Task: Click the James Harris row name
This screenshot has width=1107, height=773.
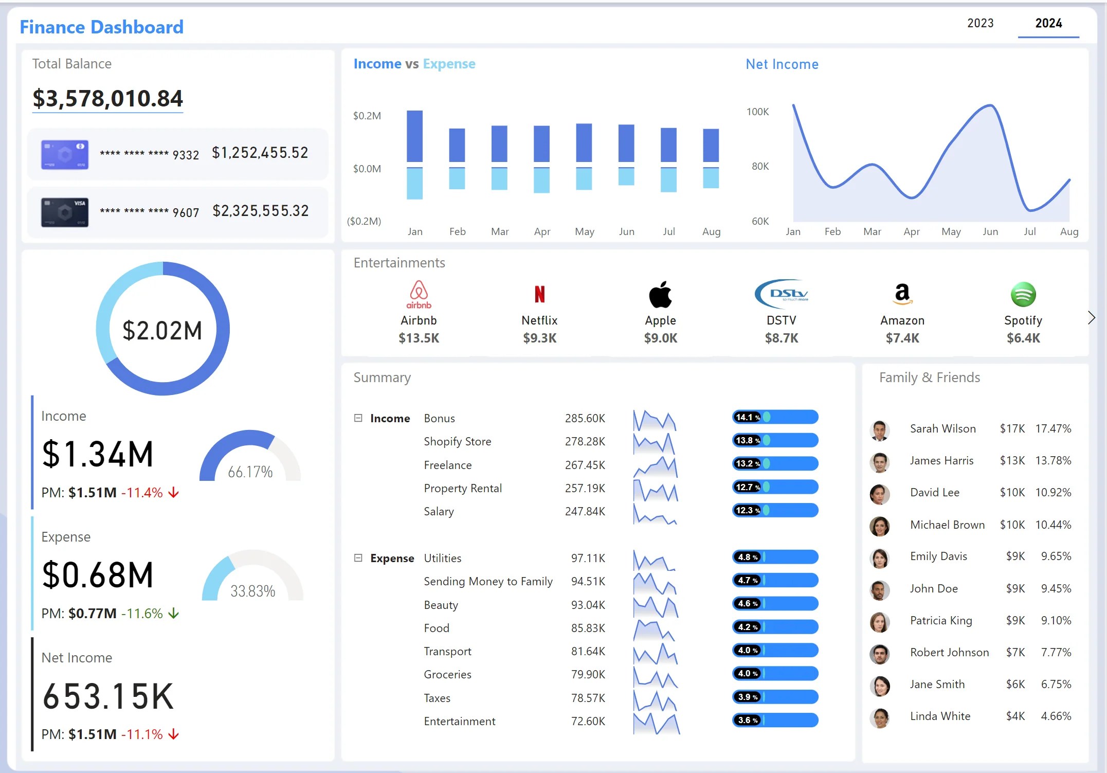Action: [x=941, y=460]
